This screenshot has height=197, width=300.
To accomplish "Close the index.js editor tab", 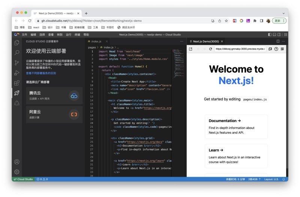I will 107,41.
